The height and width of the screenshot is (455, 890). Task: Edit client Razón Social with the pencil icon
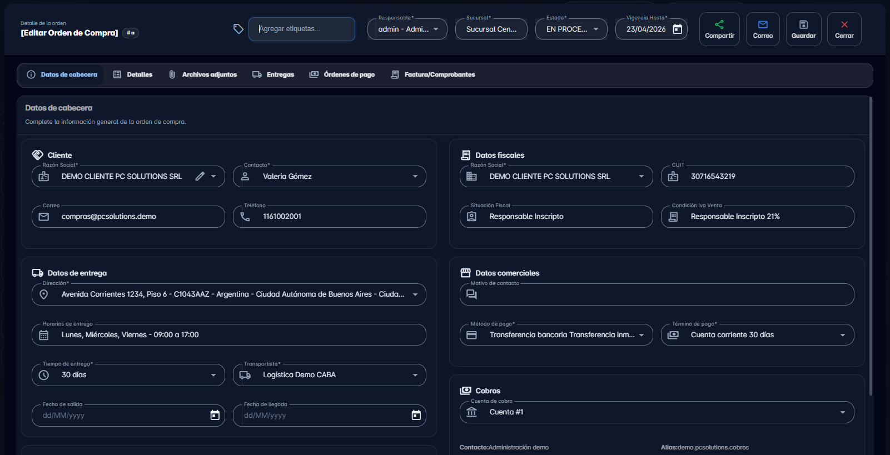click(x=200, y=176)
